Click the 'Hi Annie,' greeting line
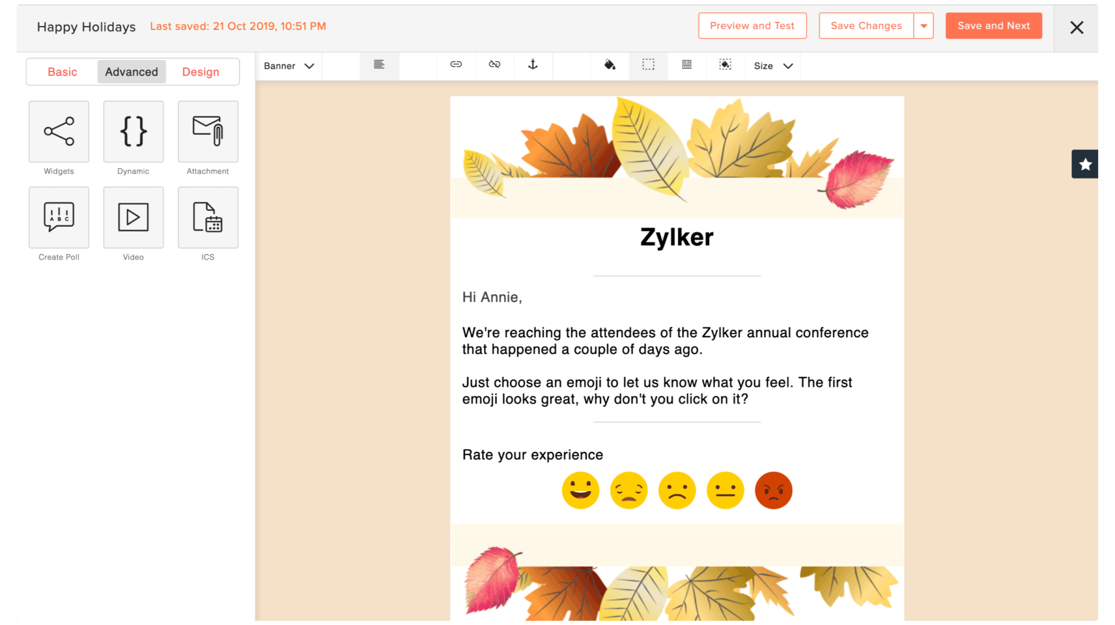1115x625 pixels. tap(492, 297)
